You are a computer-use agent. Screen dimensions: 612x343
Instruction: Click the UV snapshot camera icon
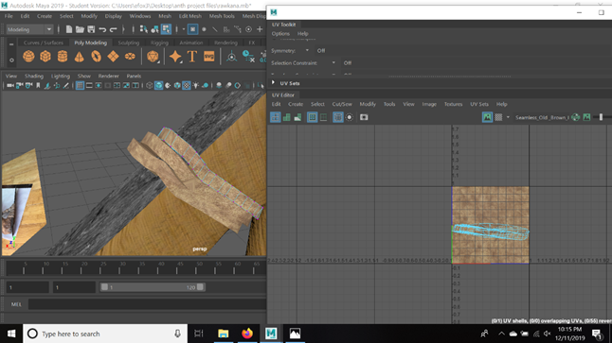click(x=364, y=117)
